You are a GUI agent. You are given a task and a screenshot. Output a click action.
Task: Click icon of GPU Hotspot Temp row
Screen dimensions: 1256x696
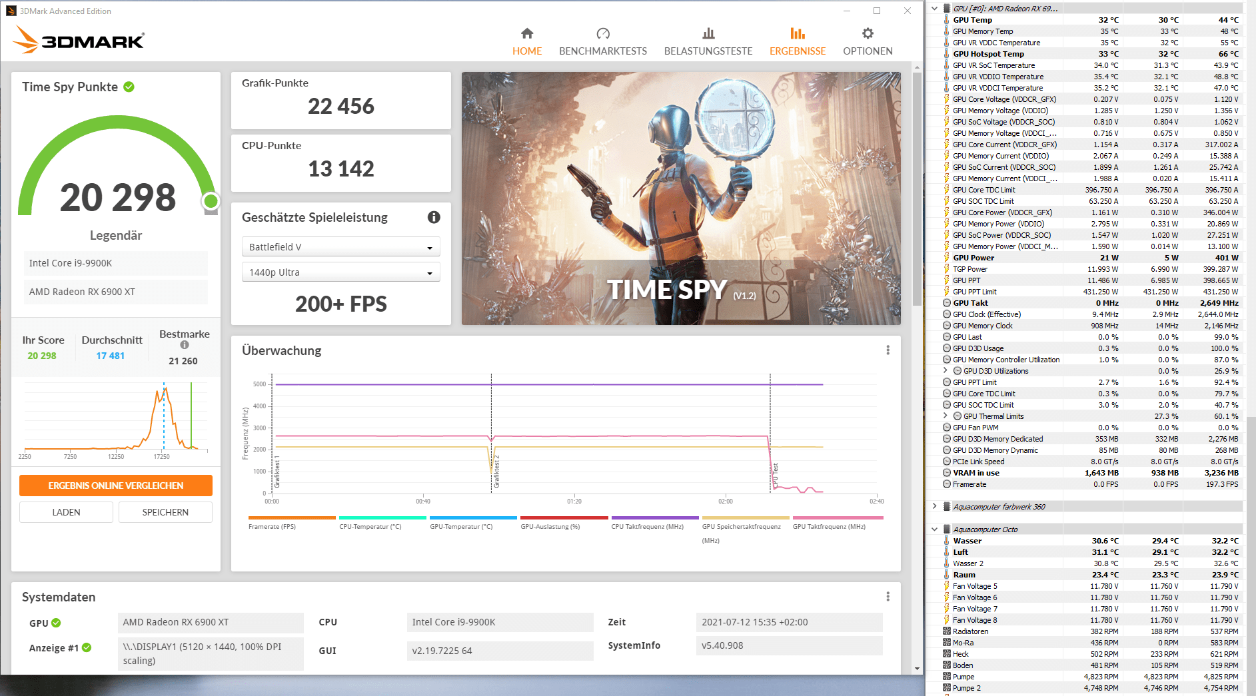pos(947,54)
